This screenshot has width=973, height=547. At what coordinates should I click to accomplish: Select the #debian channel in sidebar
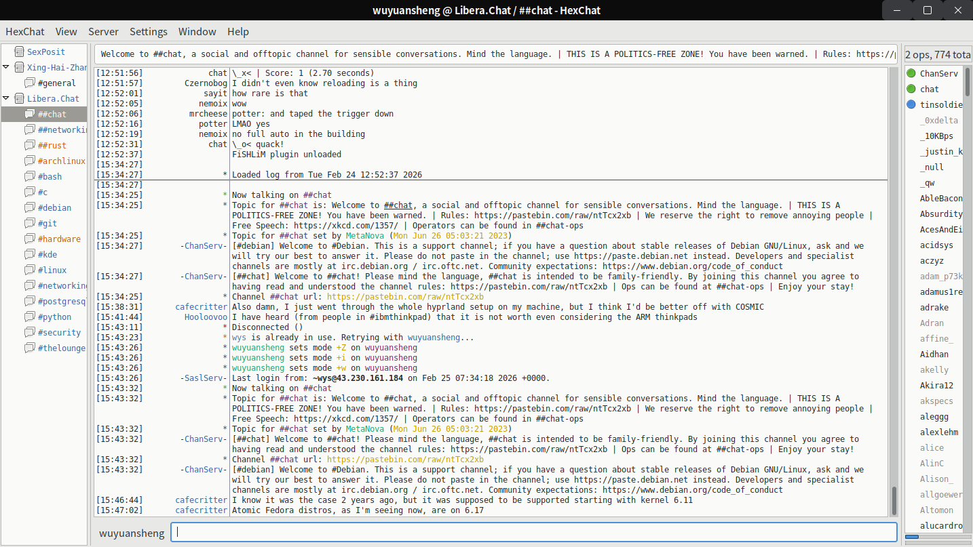tap(54, 207)
